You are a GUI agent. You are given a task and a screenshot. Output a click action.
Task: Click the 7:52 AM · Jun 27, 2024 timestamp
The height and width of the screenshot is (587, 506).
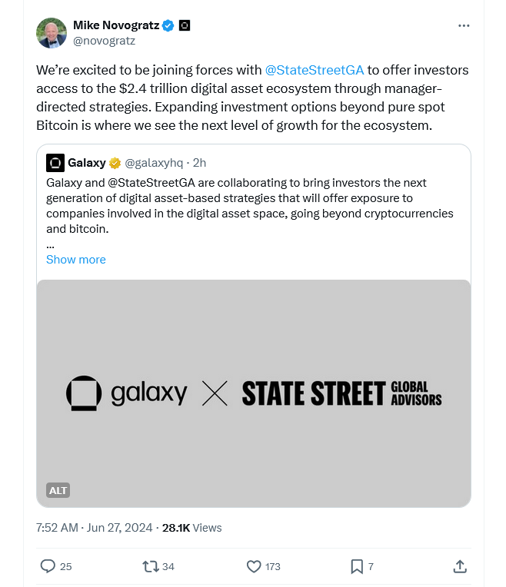(93, 528)
